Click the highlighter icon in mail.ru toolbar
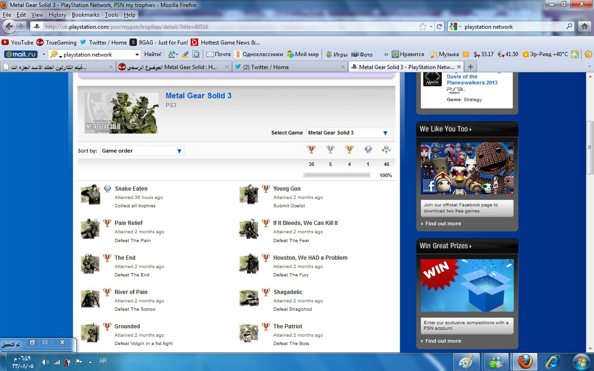This screenshot has width=594, height=371. point(185,54)
